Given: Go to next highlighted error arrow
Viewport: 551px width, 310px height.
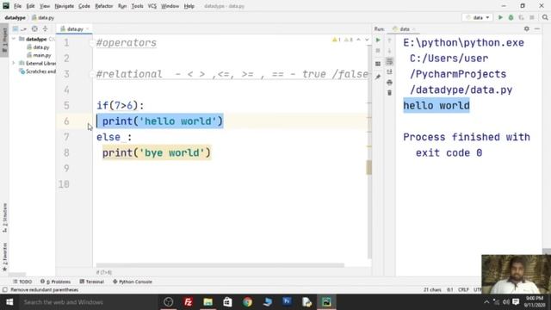Looking at the screenshot, I should (x=367, y=40).
